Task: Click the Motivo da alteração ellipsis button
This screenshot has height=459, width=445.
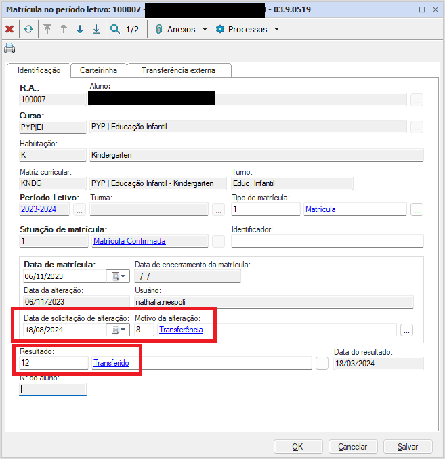Action: click(x=406, y=330)
